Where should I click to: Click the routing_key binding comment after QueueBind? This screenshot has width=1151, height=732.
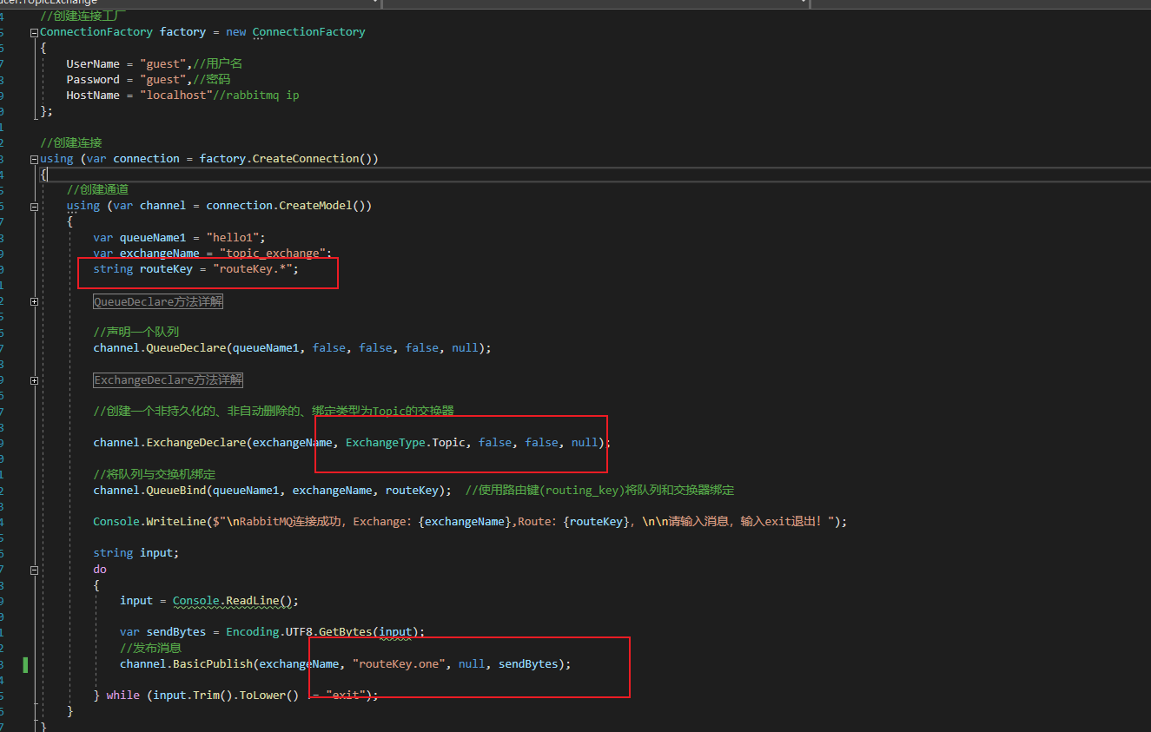(599, 490)
